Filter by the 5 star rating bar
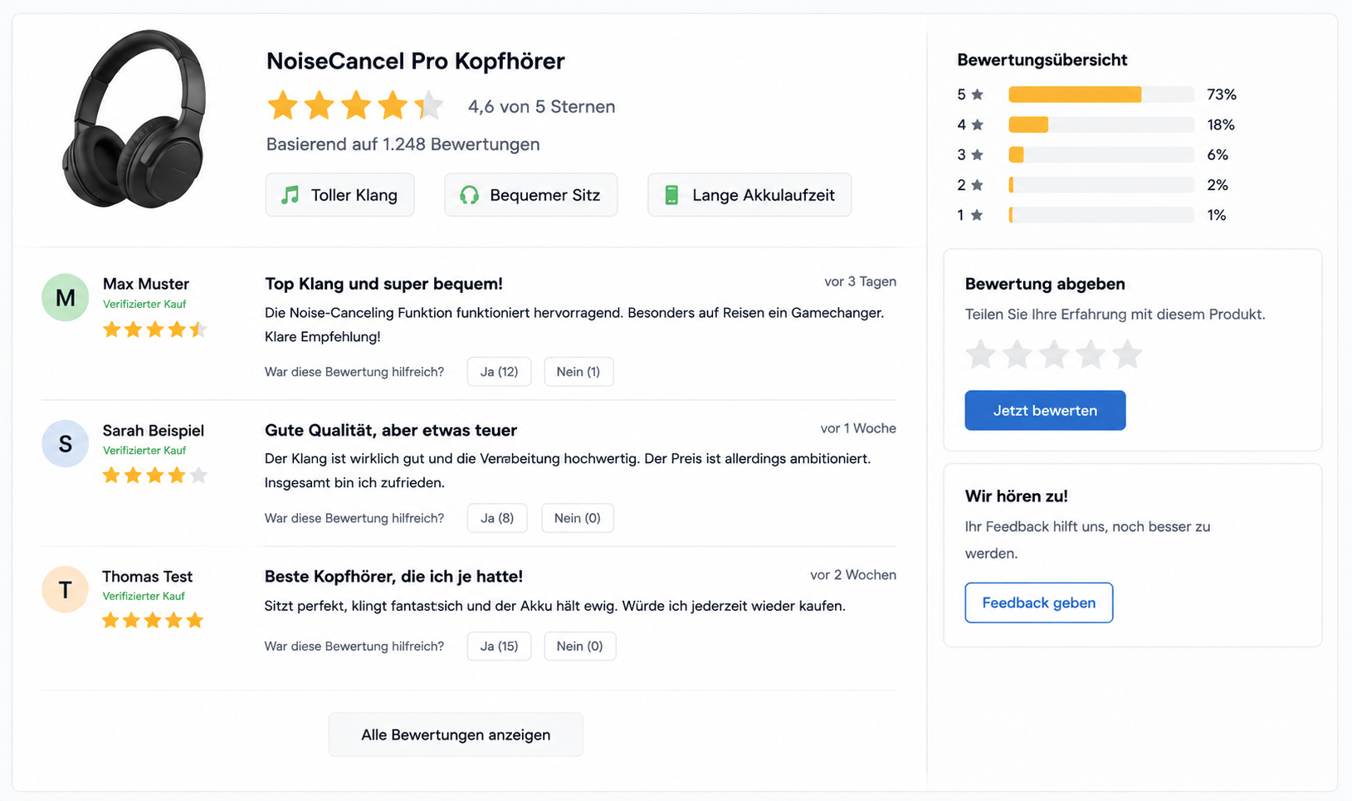 coord(1097,95)
